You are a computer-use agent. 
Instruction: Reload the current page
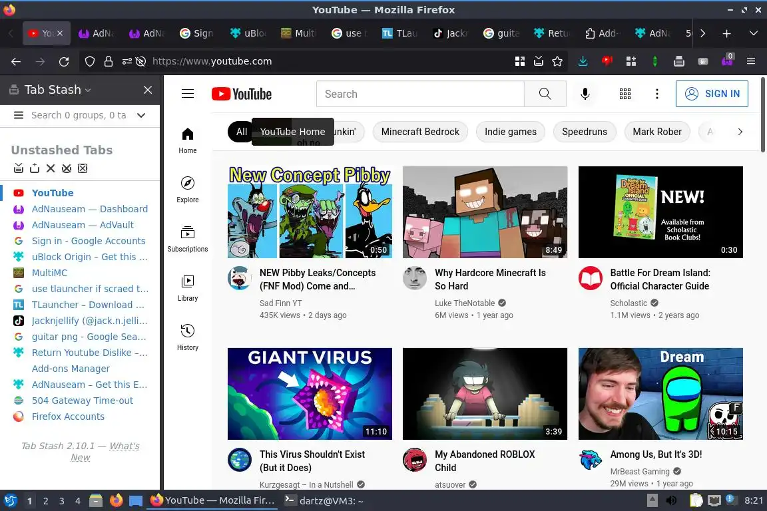tap(64, 62)
